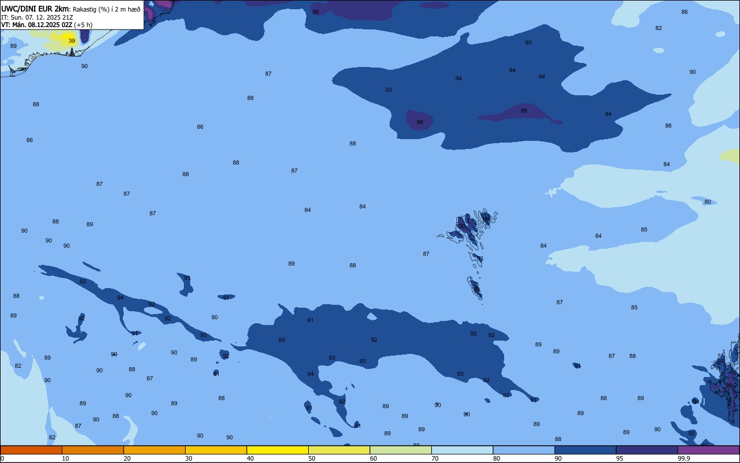Choose the 90–95 dark blue legend swatch
The height and width of the screenshot is (463, 740).
coord(585,450)
